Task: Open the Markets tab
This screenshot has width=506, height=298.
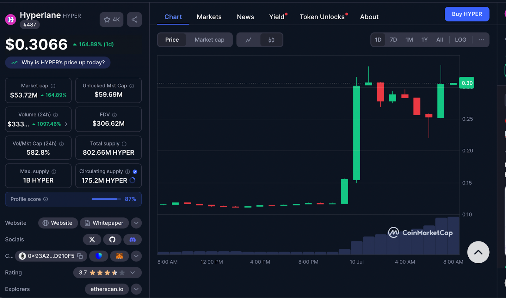Action: click(209, 17)
